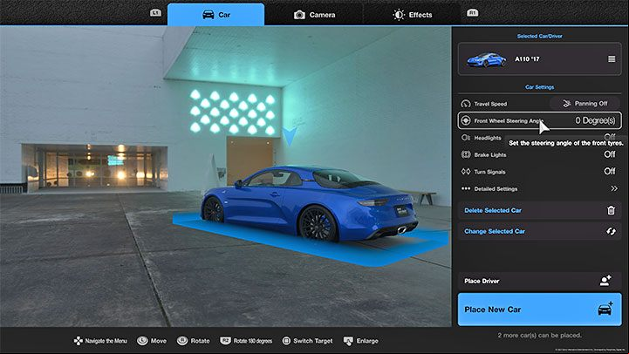This screenshot has height=354, width=629.
Task: Switch to the Car tab
Action: pos(215,15)
